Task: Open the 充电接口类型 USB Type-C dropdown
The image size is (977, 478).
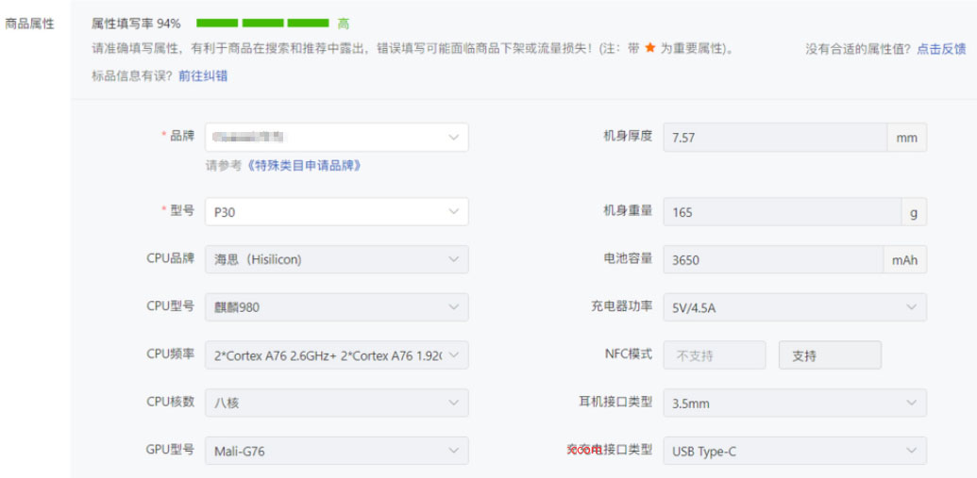Action: click(x=795, y=452)
